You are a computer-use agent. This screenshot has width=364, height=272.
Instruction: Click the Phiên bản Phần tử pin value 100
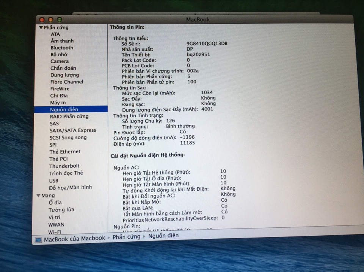pyautogui.click(x=192, y=82)
